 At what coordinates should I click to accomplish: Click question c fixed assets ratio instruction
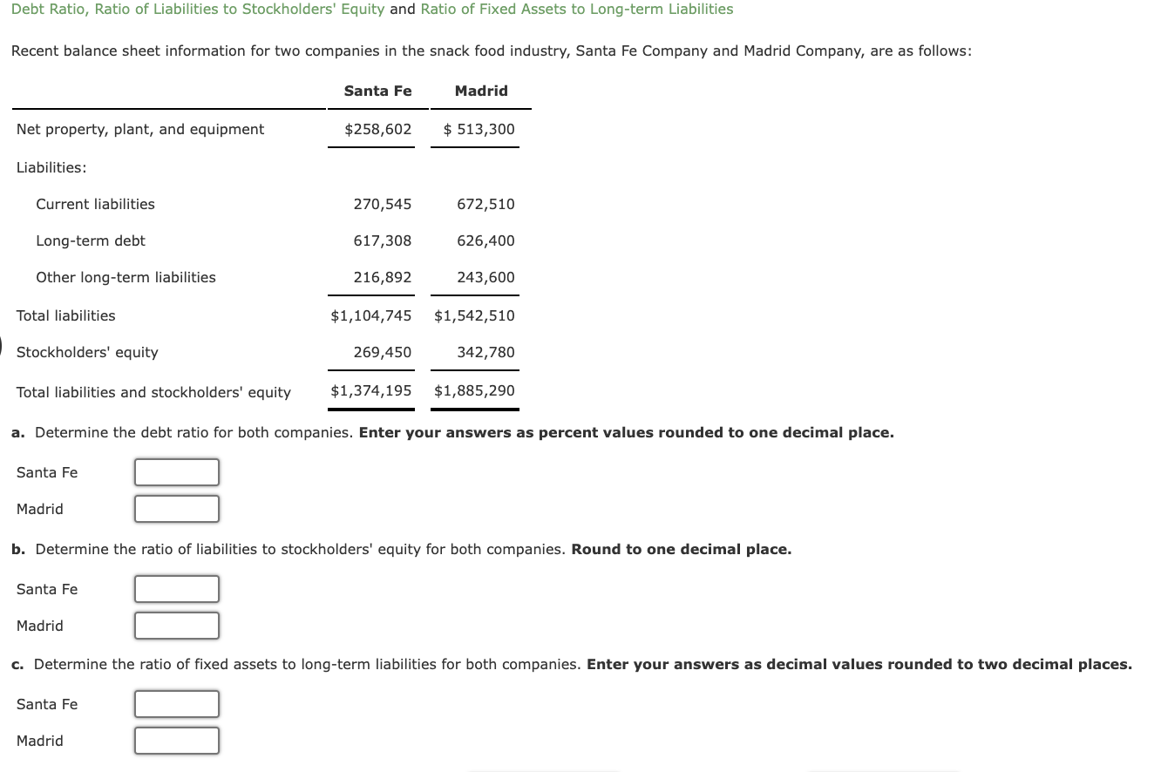(x=572, y=664)
